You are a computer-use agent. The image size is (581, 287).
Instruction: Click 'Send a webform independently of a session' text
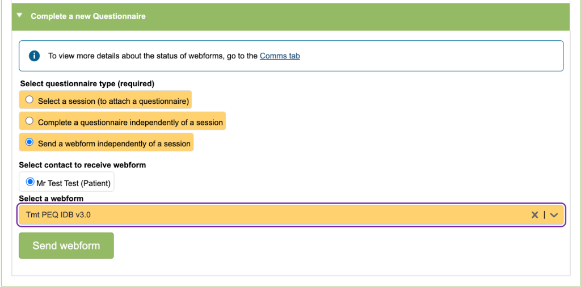tap(114, 143)
